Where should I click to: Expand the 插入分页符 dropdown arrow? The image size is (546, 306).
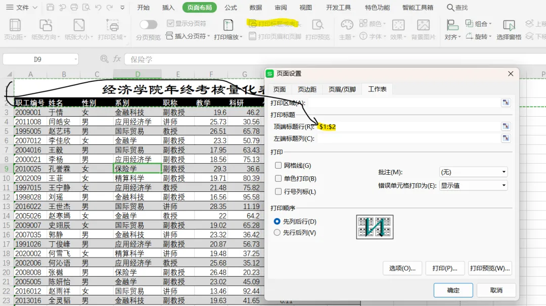[209, 36]
